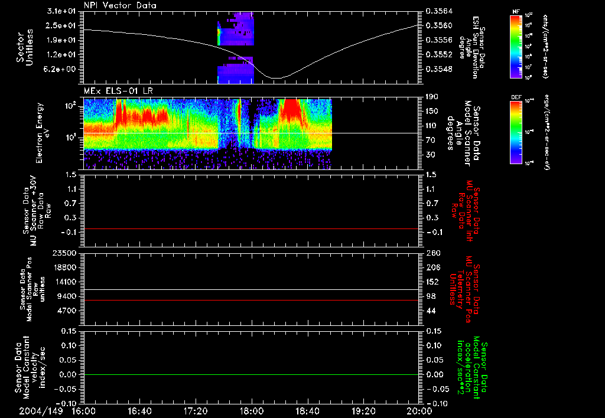This screenshot has height=418, width=605.
Task: Click the 190 scanner angle tick
Action: [x=432, y=97]
